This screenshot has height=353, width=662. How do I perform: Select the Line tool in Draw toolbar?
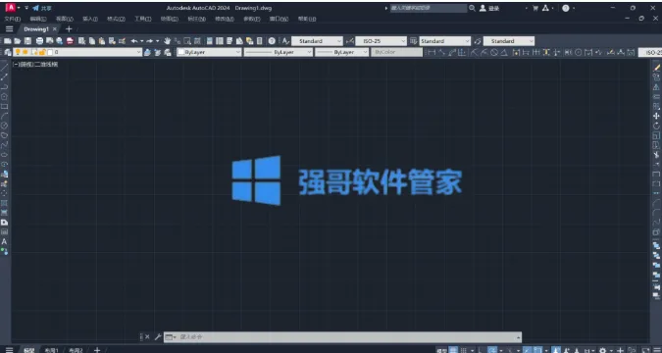click(x=5, y=67)
